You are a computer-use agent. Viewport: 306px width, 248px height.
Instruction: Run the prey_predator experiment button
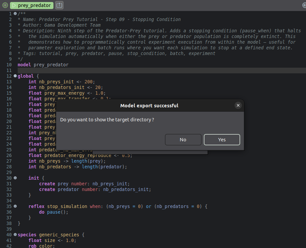pyautogui.click(x=32, y=5)
